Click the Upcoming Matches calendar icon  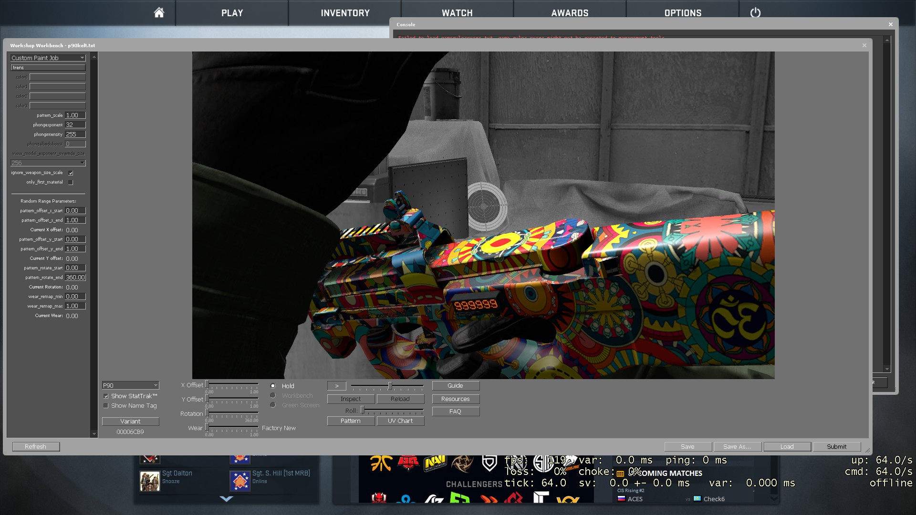click(620, 474)
